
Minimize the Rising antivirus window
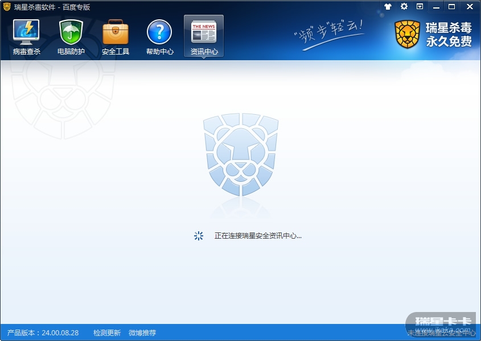(x=436, y=6)
